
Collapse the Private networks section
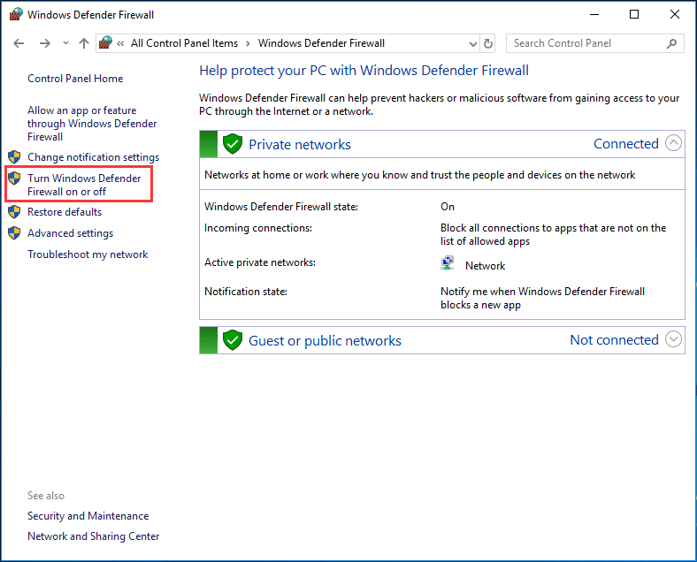click(673, 143)
